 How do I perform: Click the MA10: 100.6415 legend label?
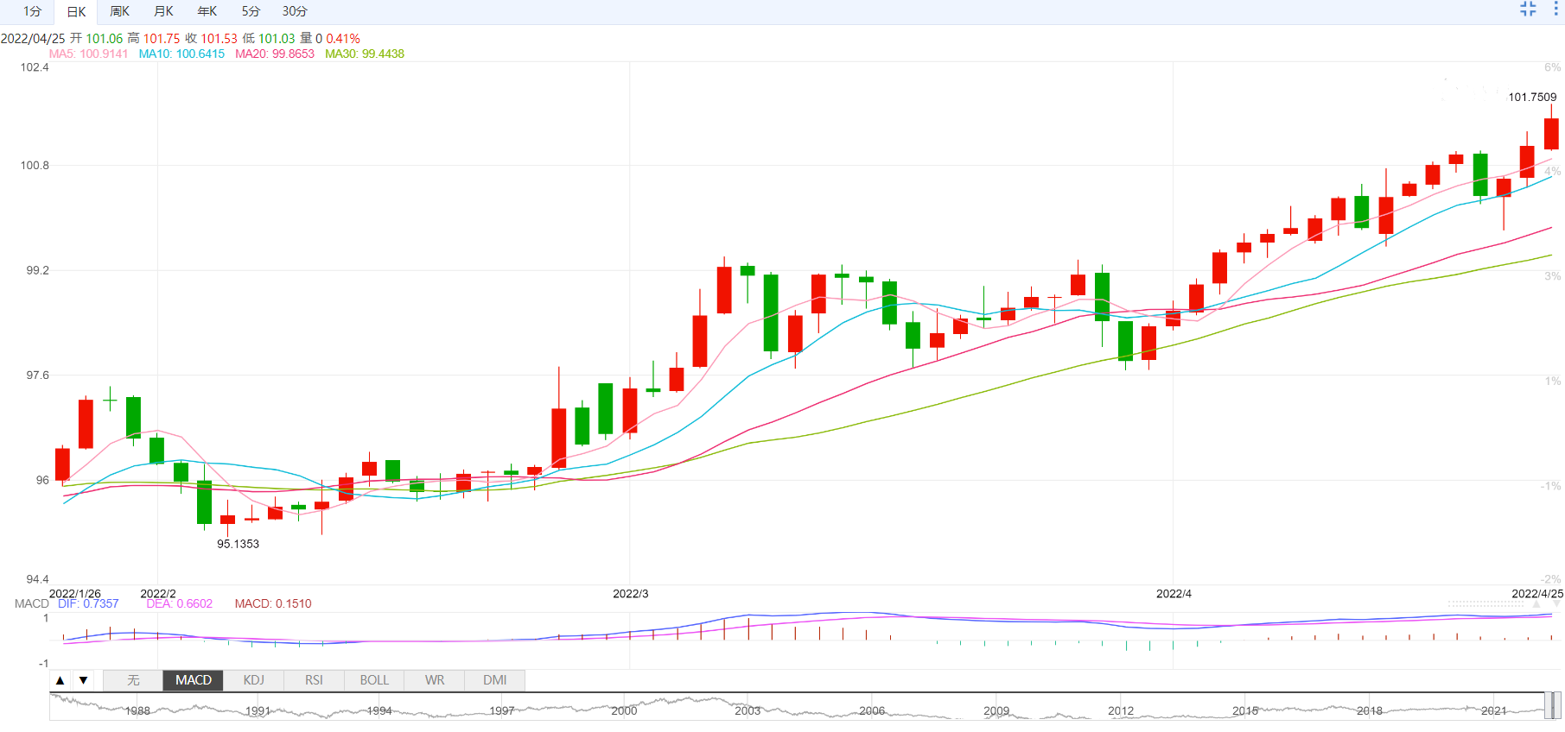coord(181,54)
